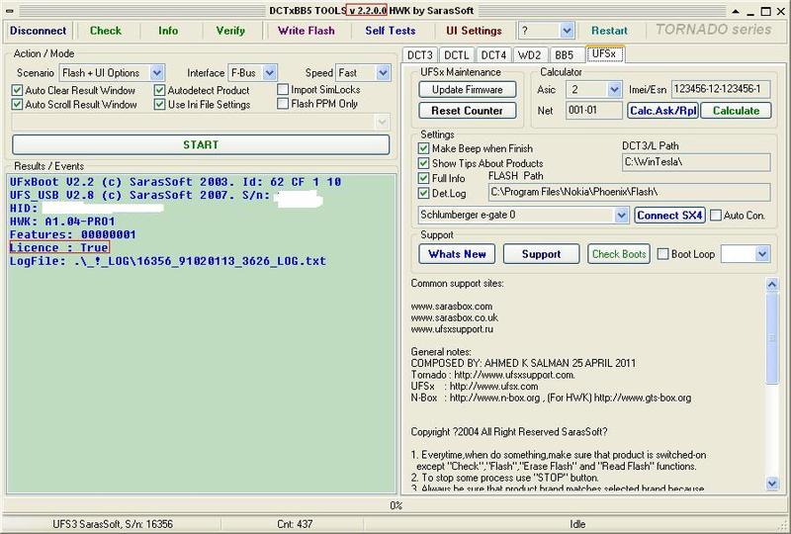Switch to the DCTL tab
Image resolution: width=791 pixels, height=534 pixels.
457,54
